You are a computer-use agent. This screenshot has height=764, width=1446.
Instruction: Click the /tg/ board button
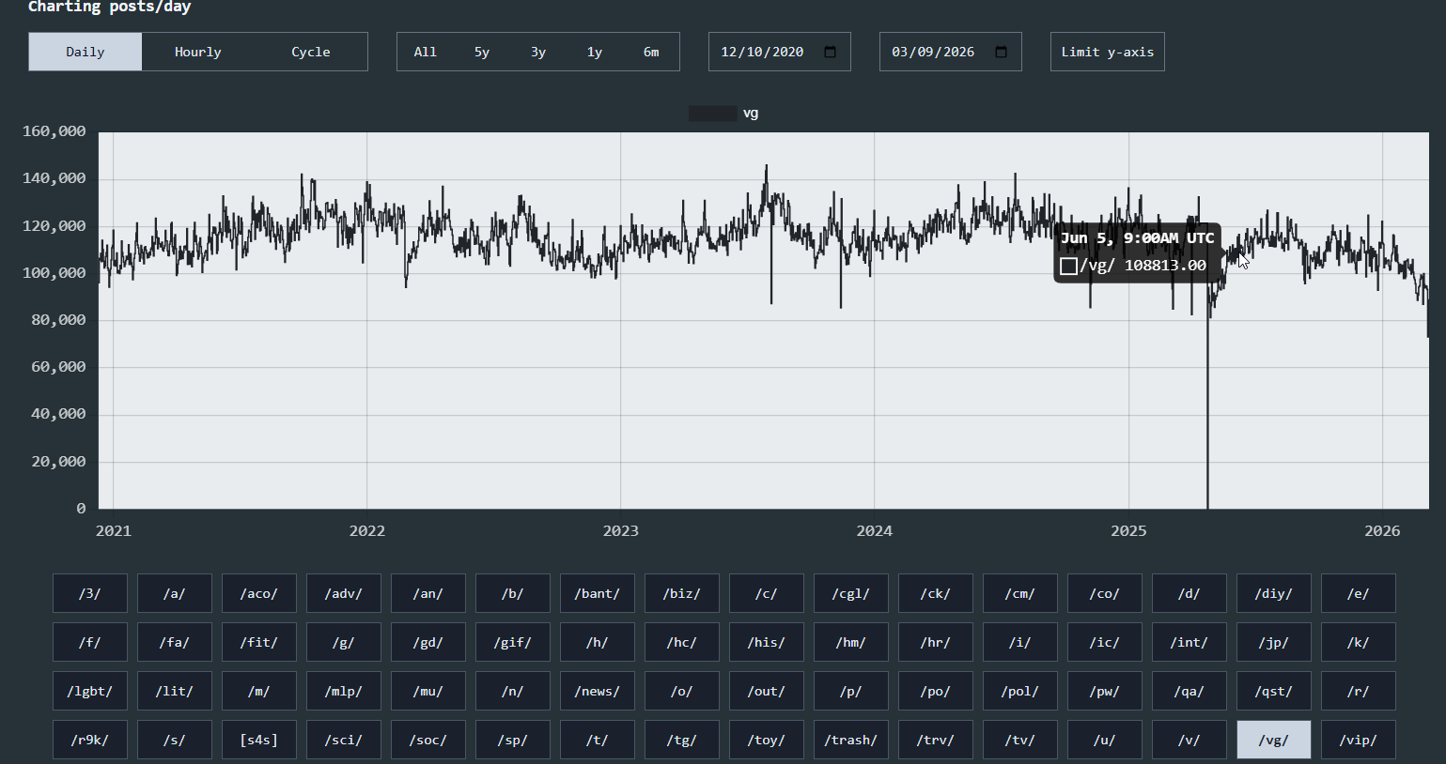pos(682,740)
